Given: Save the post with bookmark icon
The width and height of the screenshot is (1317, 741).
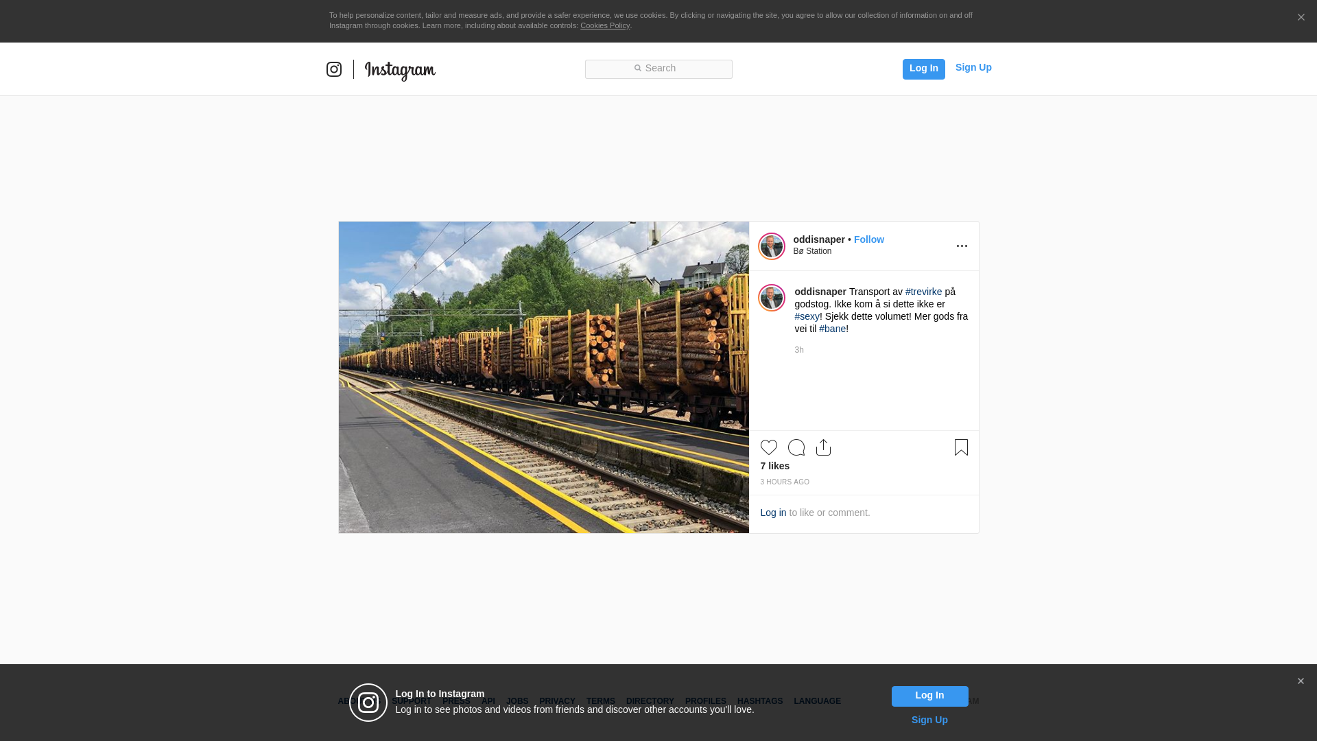Looking at the screenshot, I should [961, 447].
